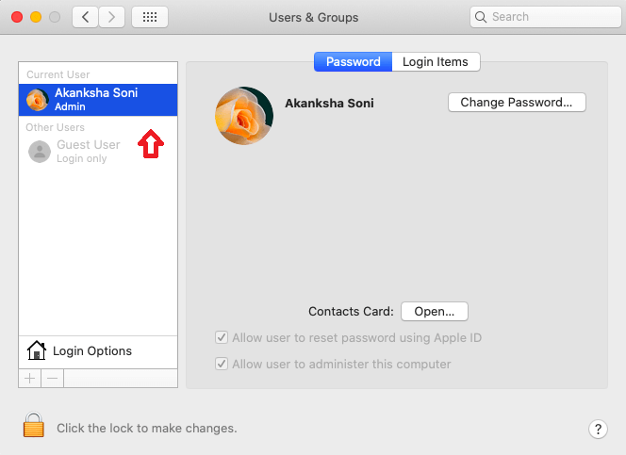Click the remove user minus button
626x455 pixels.
pos(53,378)
